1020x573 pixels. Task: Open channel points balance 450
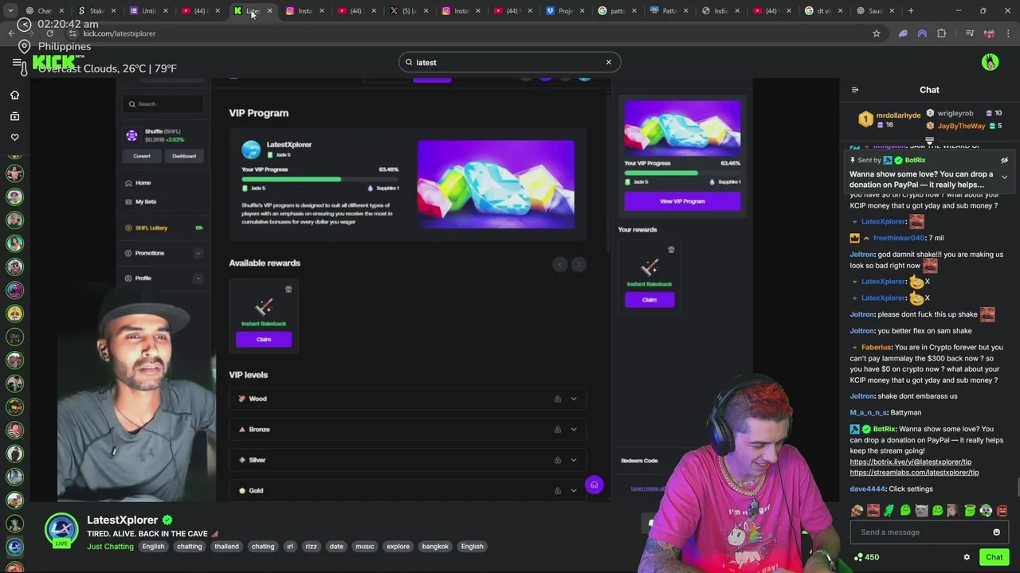click(x=865, y=557)
